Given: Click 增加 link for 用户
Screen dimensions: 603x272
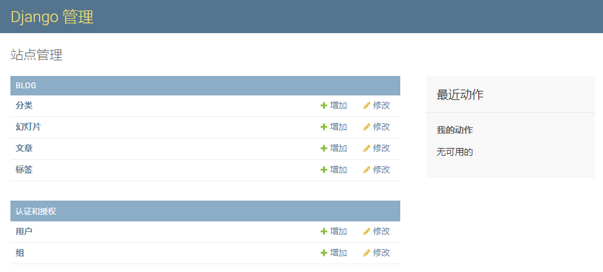Looking at the screenshot, I should coord(339,232).
